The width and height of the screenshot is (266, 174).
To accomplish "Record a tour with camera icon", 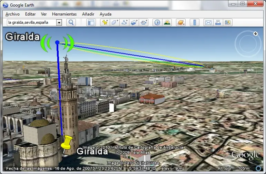I will (144, 22).
